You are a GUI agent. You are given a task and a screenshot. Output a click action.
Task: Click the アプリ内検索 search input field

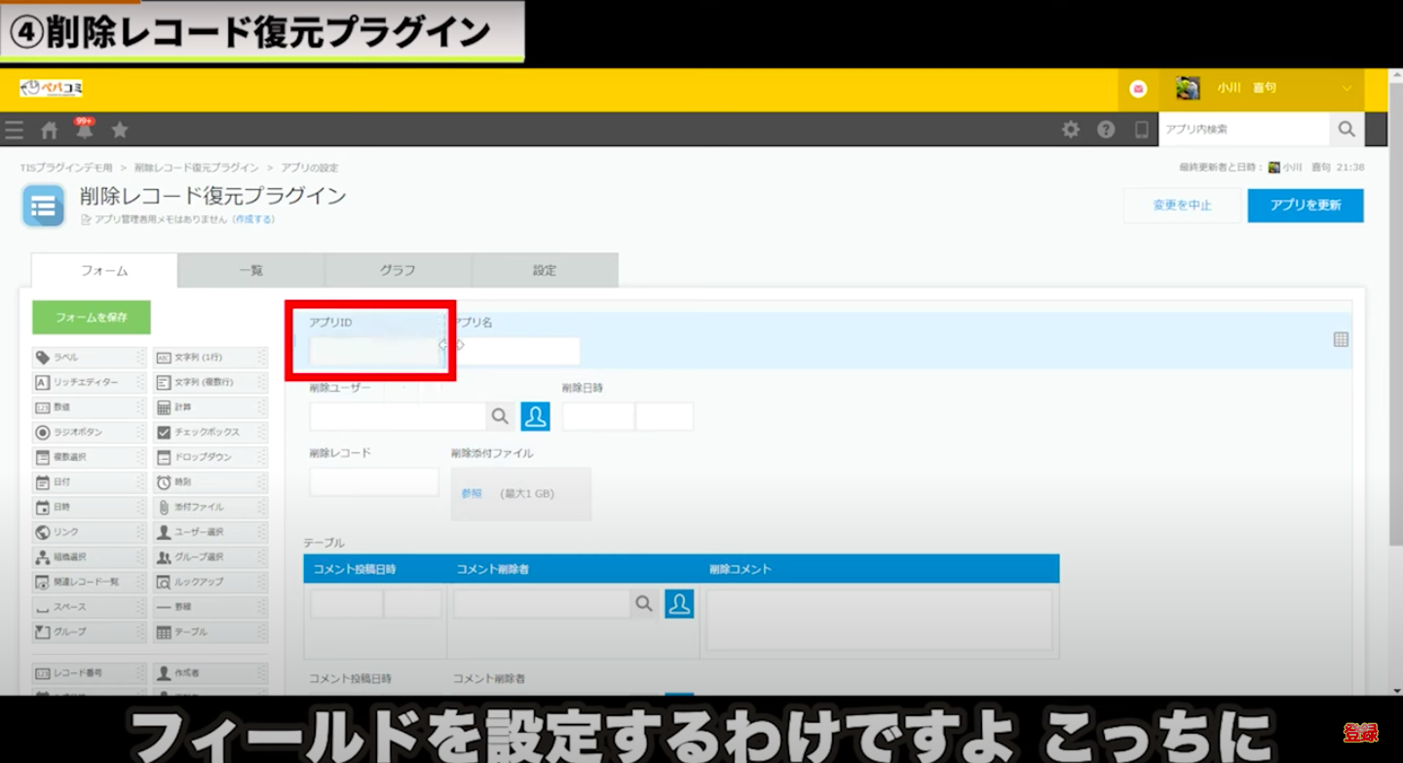coord(1243,130)
